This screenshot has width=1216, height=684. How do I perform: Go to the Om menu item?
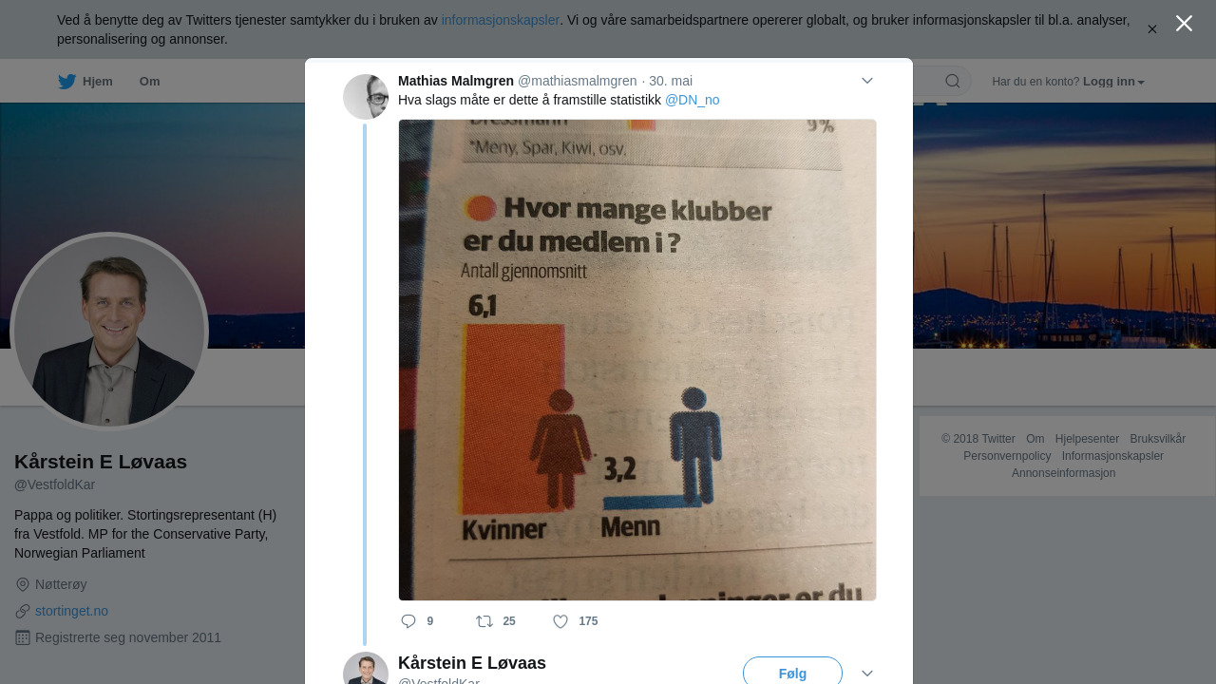tap(149, 82)
